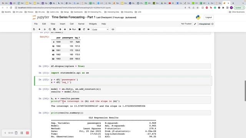Image resolution: width=246 pixels, height=138 pixels.
Task: Restart kernel and run all cells
Action: 88,30
